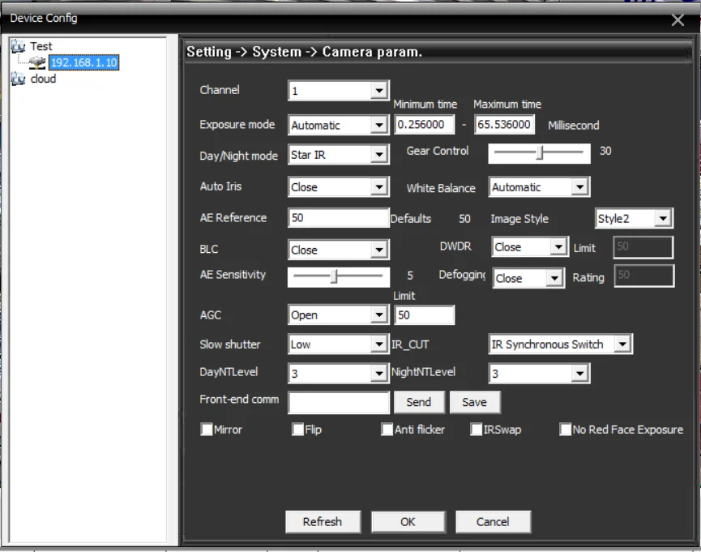Close the Device Config window
The image size is (701, 552).
pos(677,20)
